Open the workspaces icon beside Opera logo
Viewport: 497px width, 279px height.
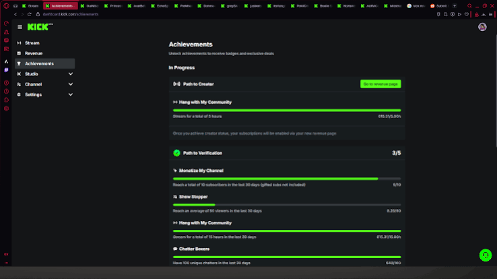coord(15,5)
